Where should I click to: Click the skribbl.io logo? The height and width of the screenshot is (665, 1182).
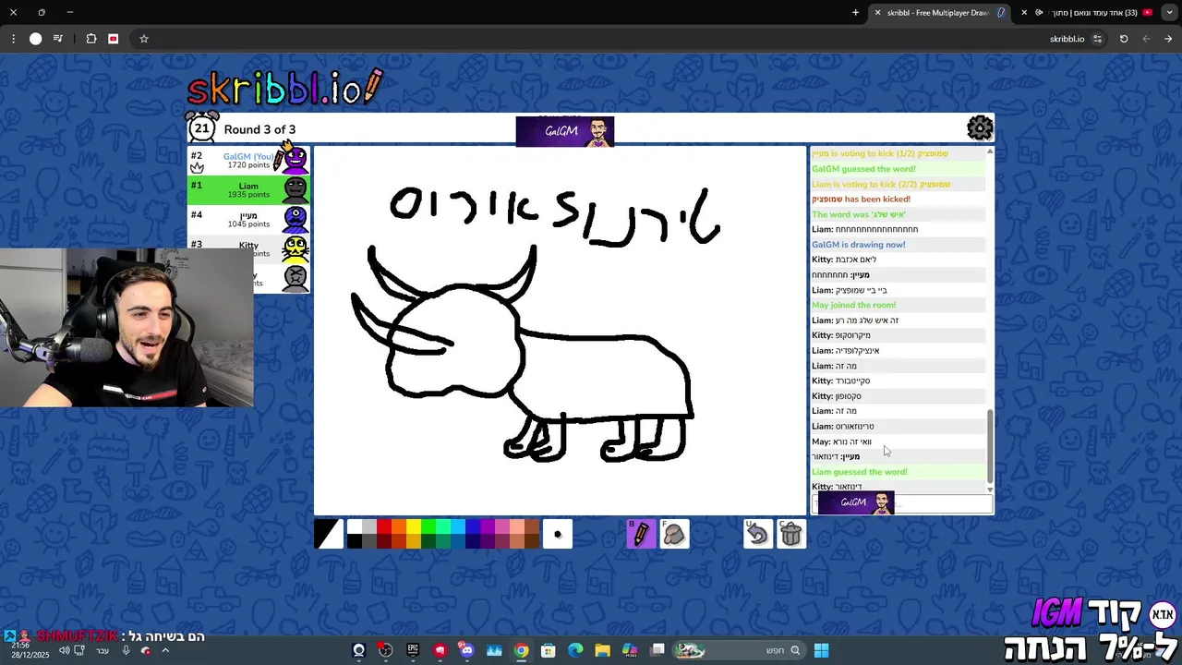[284, 87]
